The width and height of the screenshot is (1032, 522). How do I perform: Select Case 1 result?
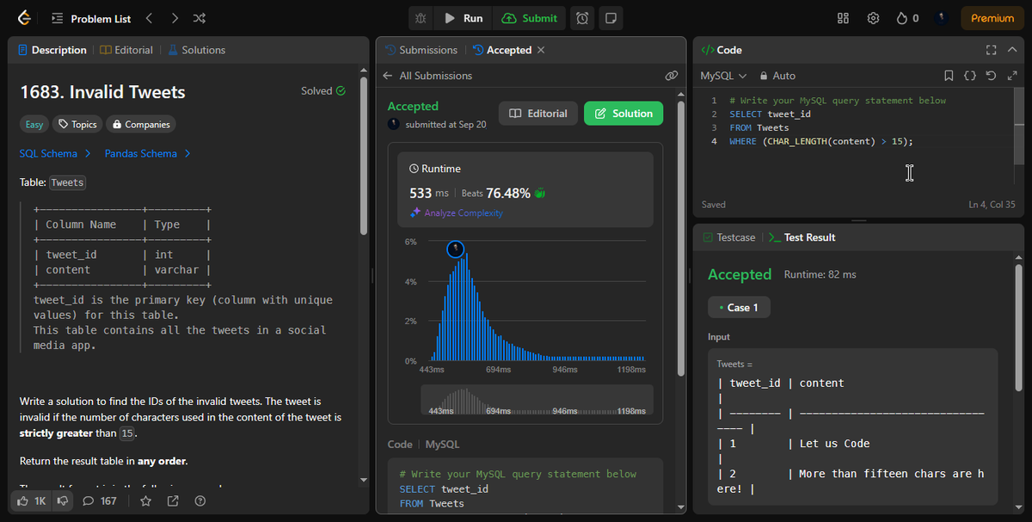tap(739, 308)
